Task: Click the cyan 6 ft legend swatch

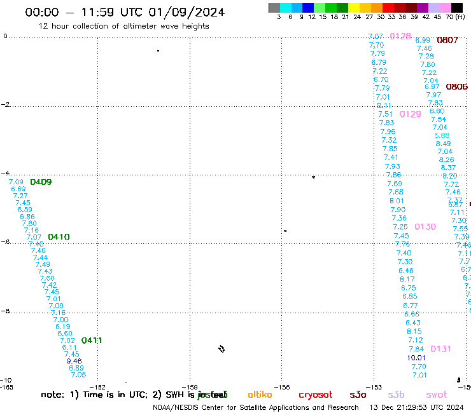Action: tap(286, 8)
